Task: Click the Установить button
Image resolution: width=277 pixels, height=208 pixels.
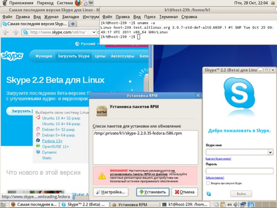Action: [153, 192]
